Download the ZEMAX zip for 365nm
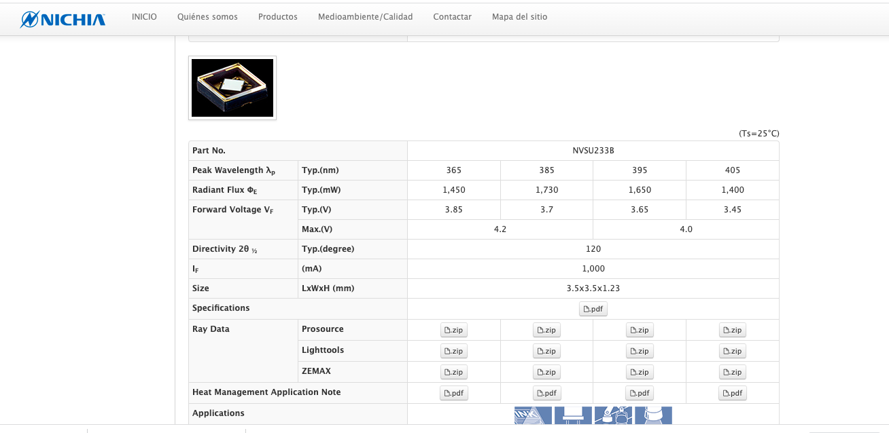 tap(453, 372)
